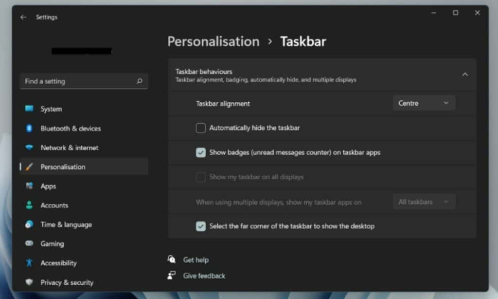The image size is (498, 299).
Task: Click the Time & language globe icon
Action: 29,224
